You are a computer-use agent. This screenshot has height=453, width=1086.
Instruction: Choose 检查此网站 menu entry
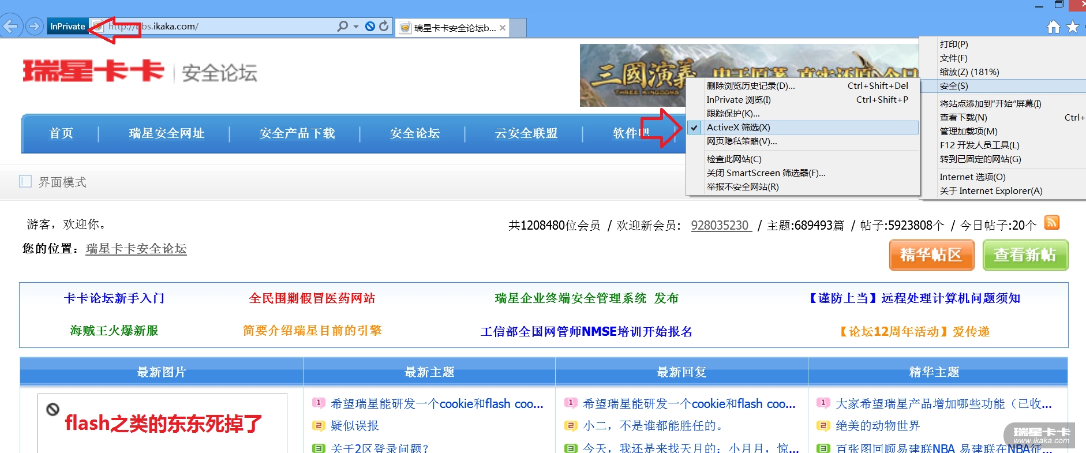pyautogui.click(x=803, y=159)
